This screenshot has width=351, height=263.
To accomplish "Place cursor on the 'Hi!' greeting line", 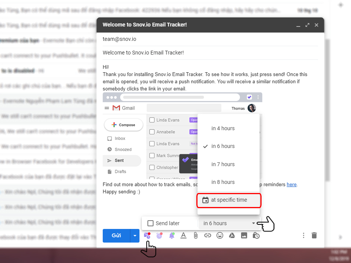I will (106, 67).
